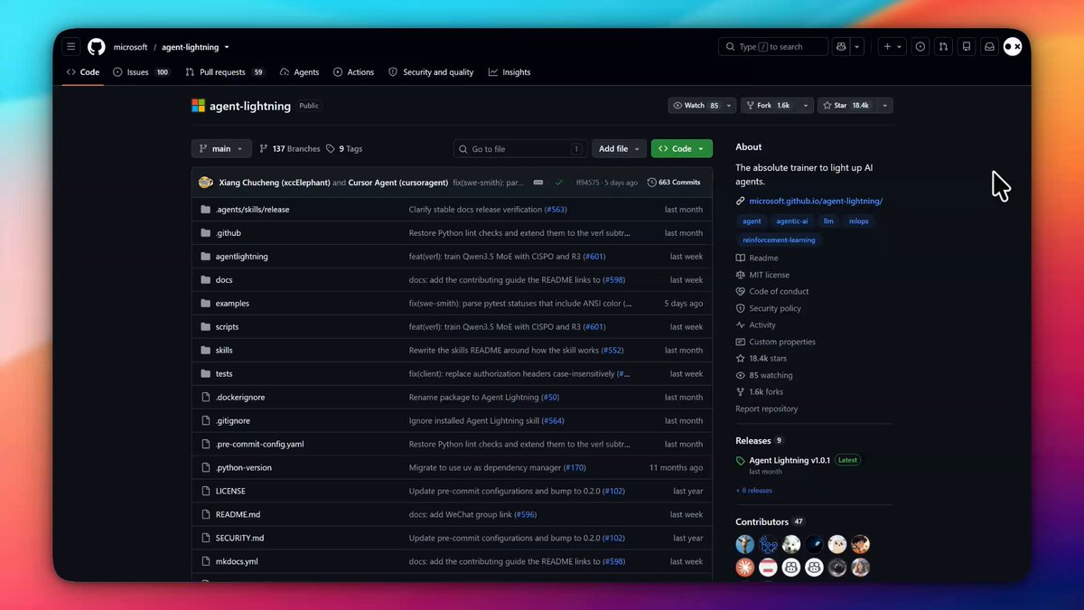The height and width of the screenshot is (610, 1084).
Task: Switch to the Pull requests tab
Action: (225, 72)
